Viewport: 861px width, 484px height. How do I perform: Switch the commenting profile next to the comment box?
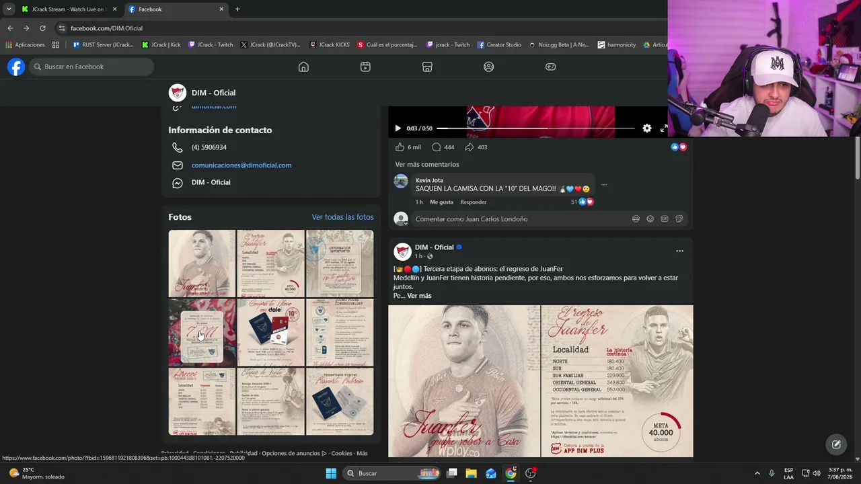coord(401,219)
